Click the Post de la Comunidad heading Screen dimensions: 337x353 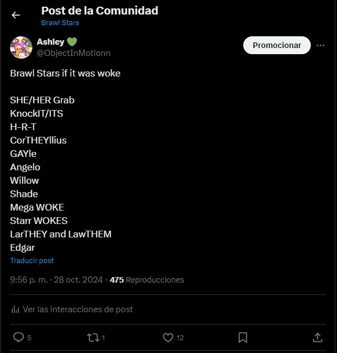[99, 11]
